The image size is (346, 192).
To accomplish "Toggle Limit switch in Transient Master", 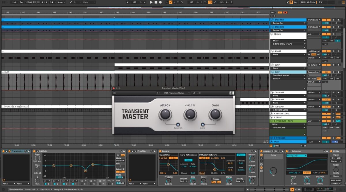I will pos(203,124).
